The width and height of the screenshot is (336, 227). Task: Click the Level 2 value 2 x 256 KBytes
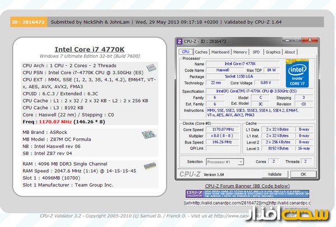point(278,142)
